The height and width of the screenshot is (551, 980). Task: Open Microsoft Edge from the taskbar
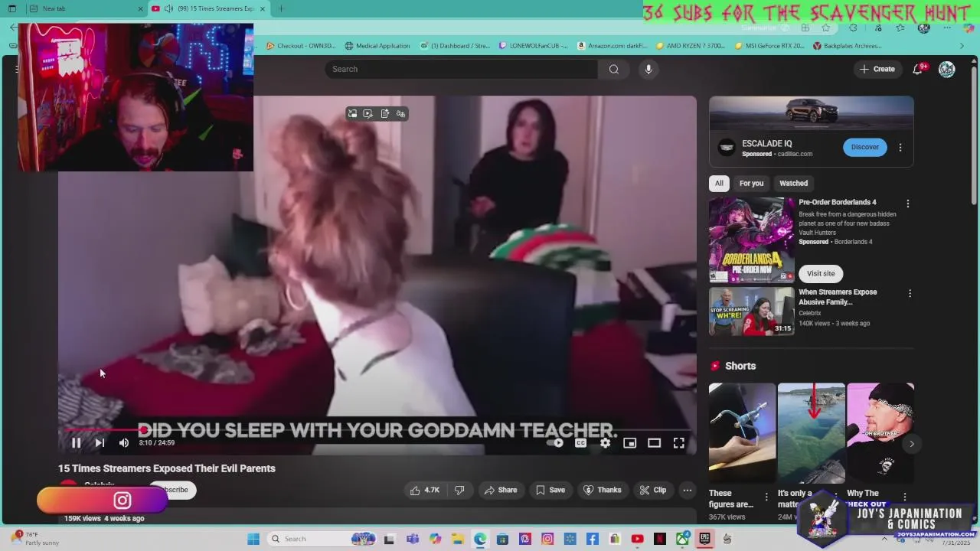point(480,539)
